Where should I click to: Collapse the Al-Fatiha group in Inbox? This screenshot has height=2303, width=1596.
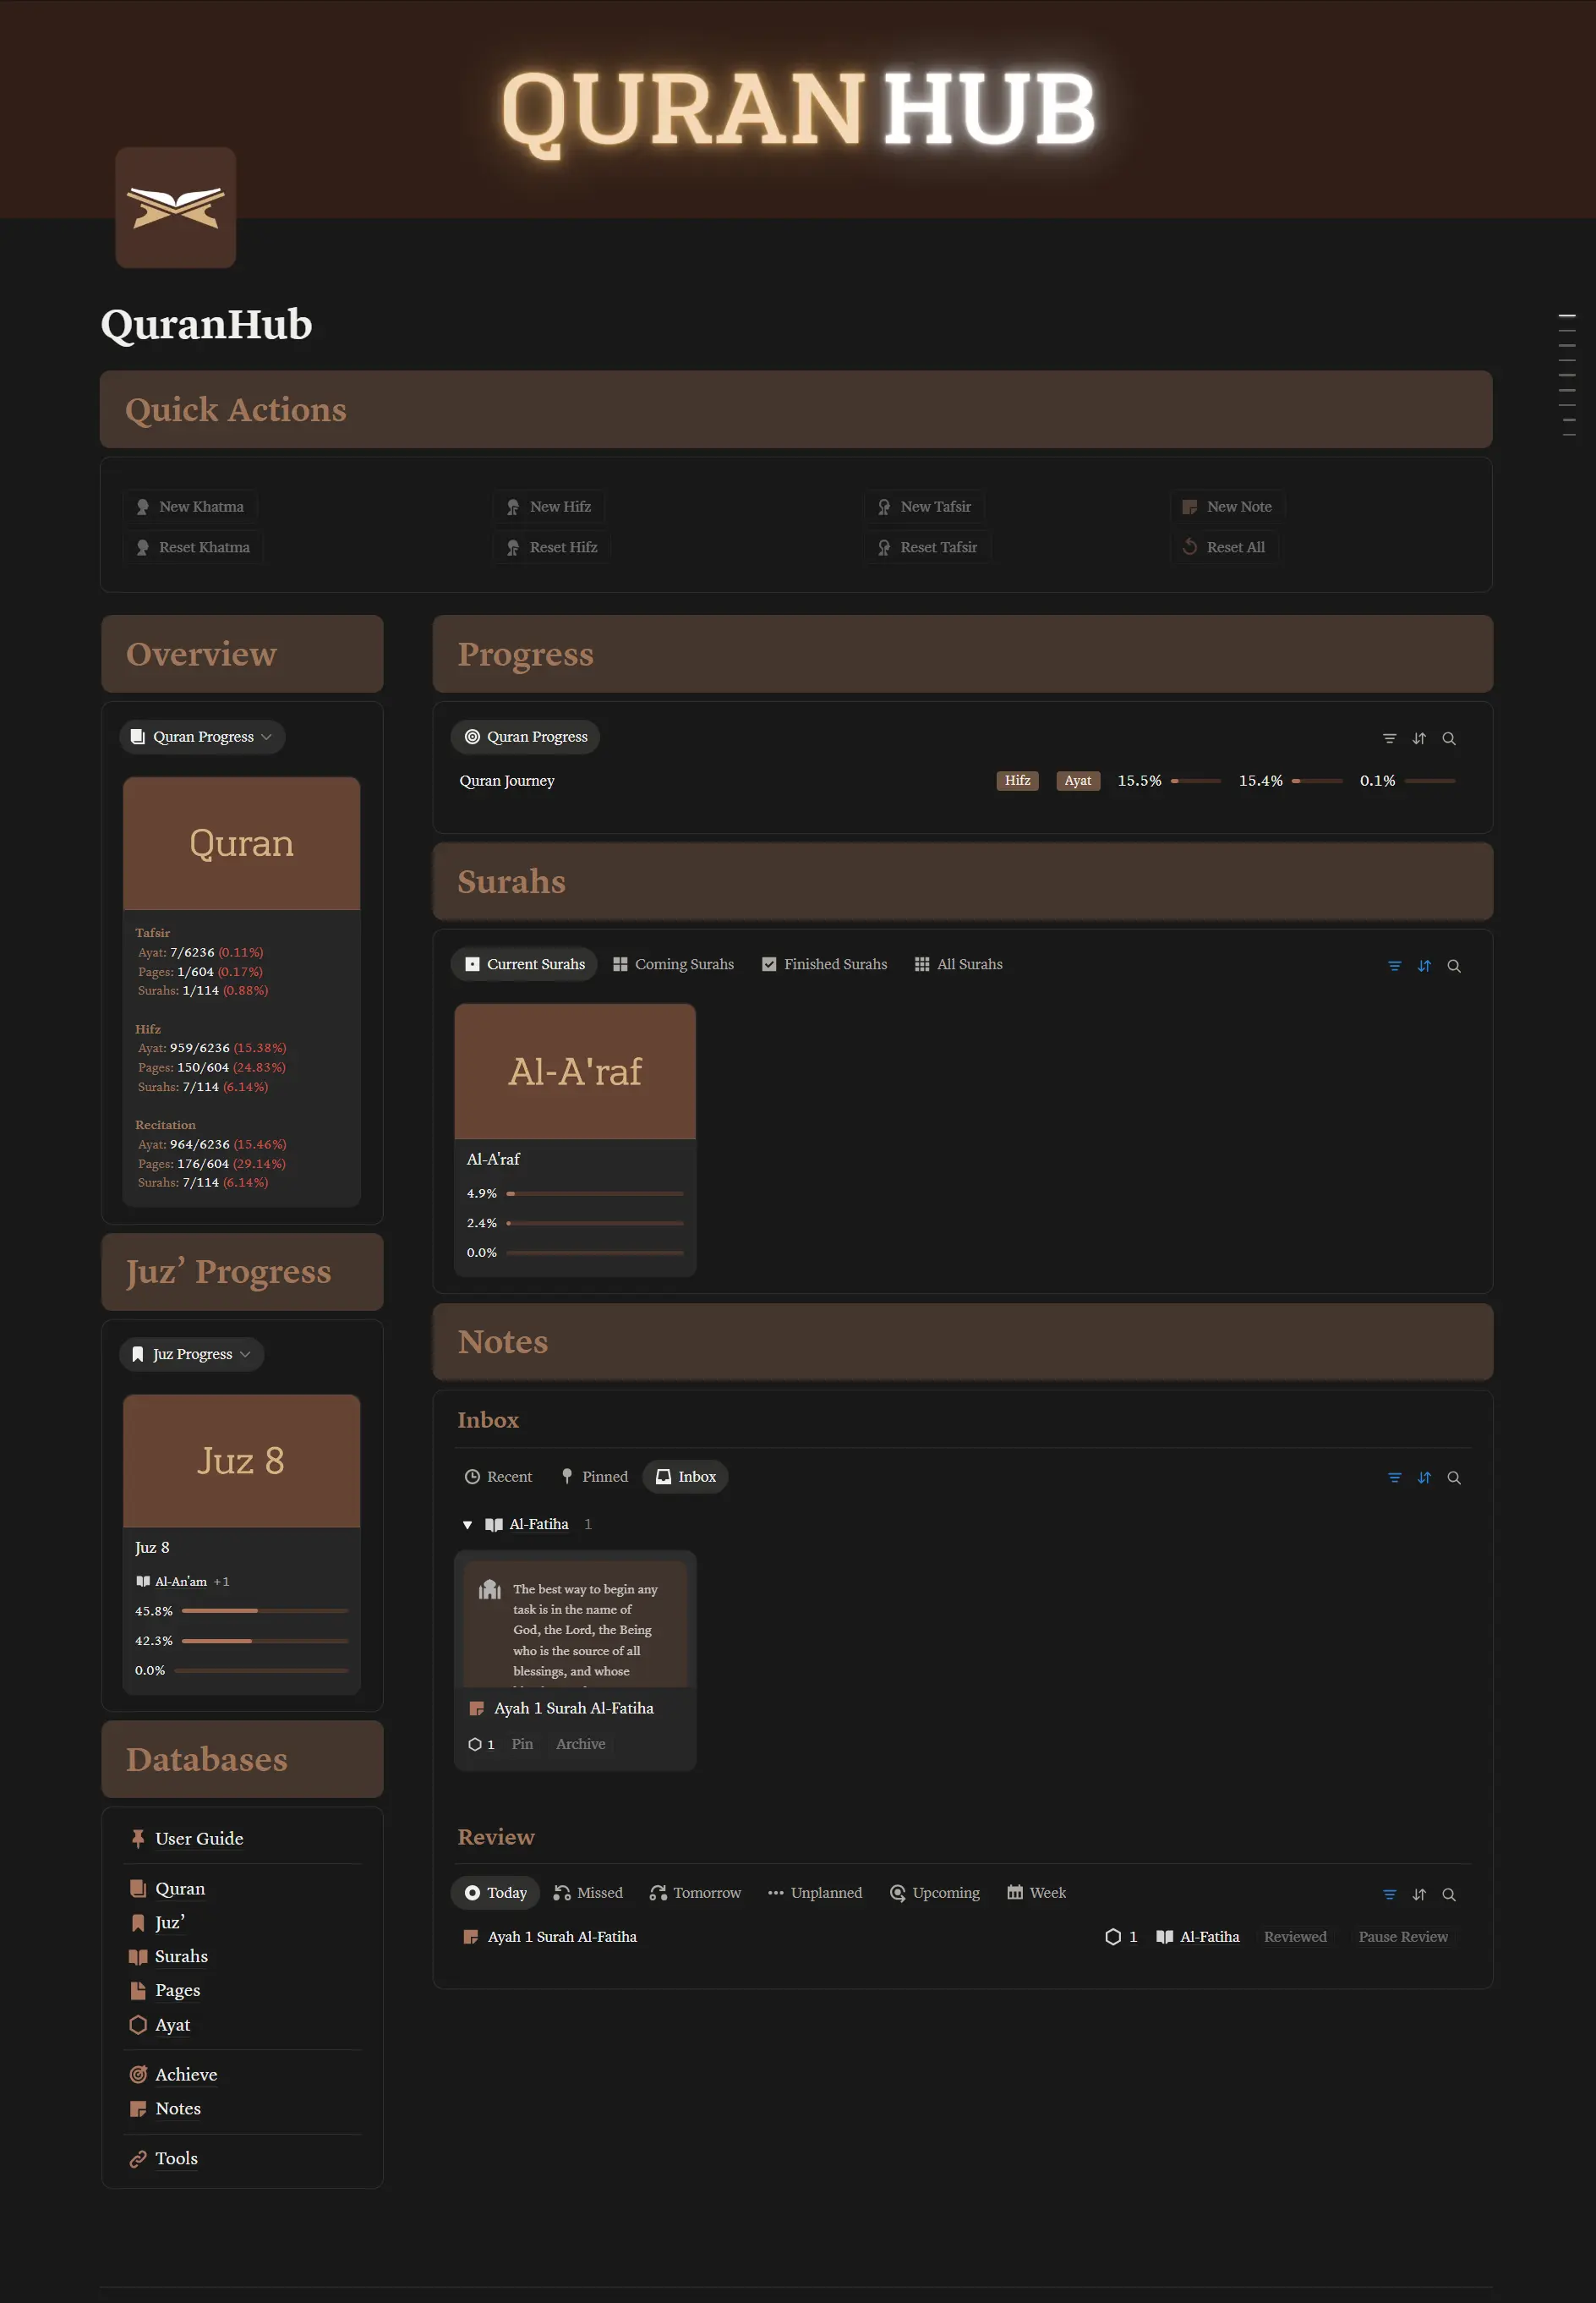(467, 1525)
